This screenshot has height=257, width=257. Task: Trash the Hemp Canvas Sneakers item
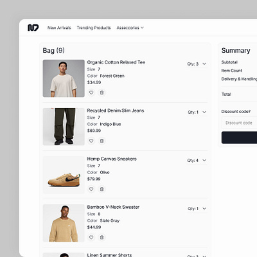tap(102, 189)
